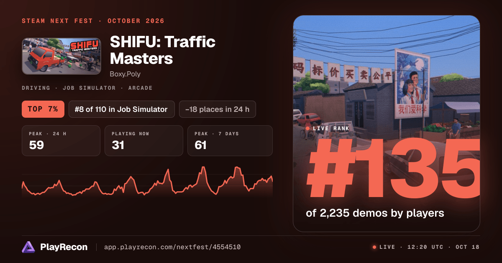Click the Driving · Job Simulator · Arcade tags line
This screenshot has height=263, width=502.
coord(87,88)
